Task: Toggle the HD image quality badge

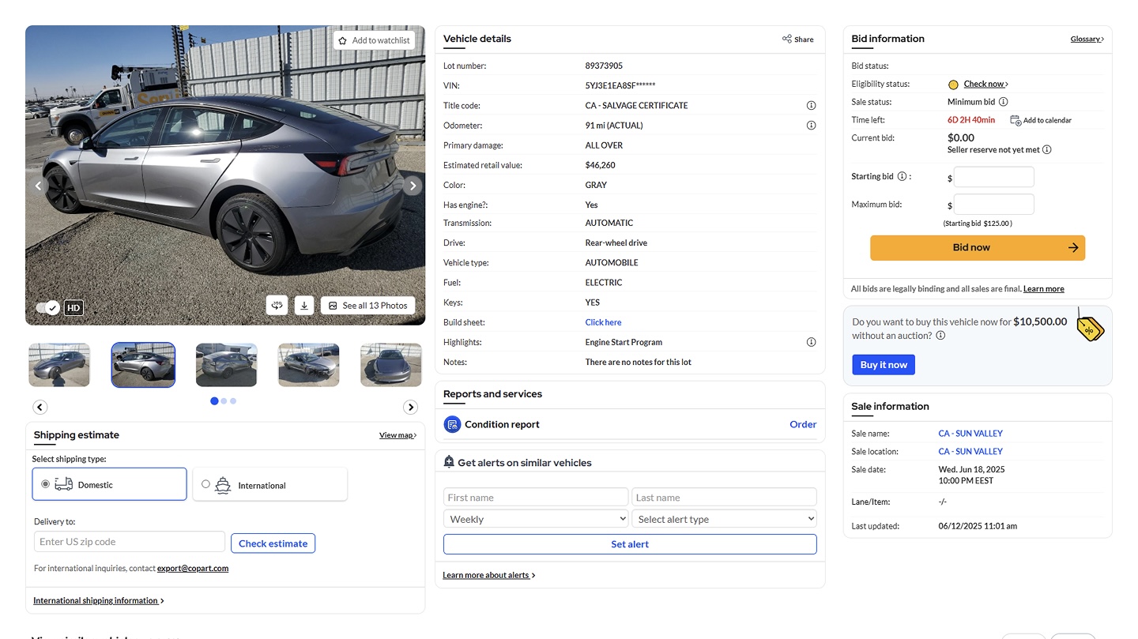Action: coord(73,307)
